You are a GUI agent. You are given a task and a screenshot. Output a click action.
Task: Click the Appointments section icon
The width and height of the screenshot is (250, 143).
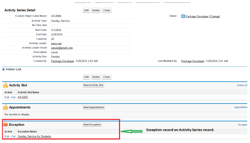pyautogui.click(x=5, y=108)
